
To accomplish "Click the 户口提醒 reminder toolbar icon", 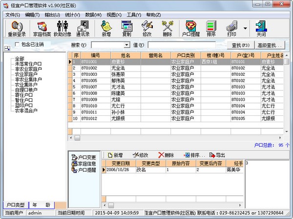I will click(191, 28).
